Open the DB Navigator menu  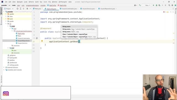tap(63, 2)
